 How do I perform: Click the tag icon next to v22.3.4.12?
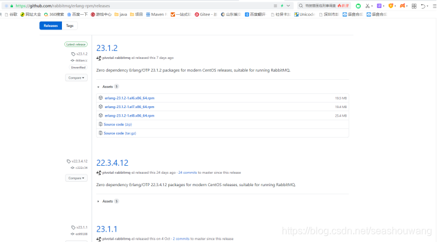69,162
